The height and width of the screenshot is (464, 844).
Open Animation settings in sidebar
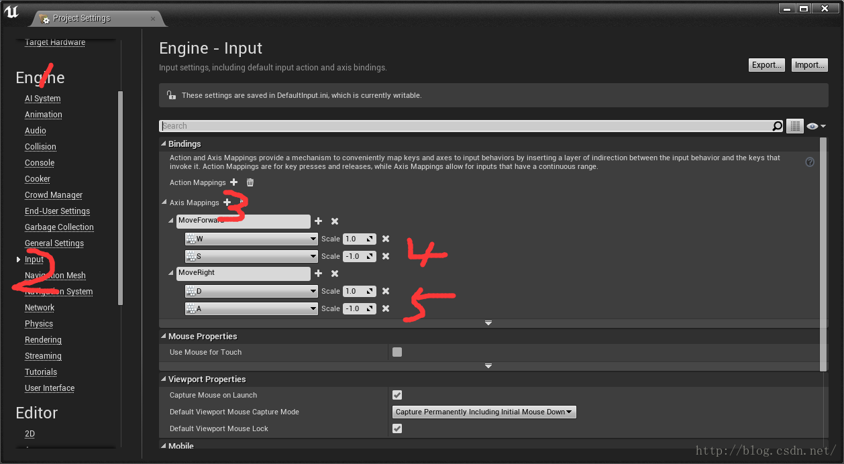click(x=44, y=115)
